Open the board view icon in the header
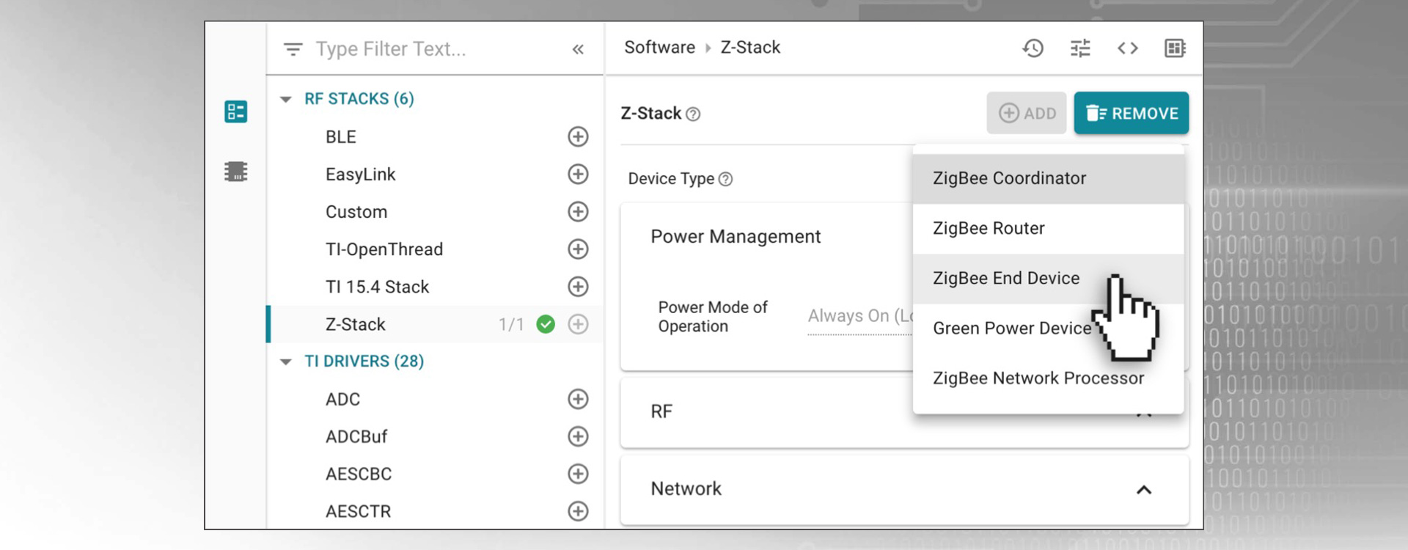Screen dimensions: 1408x550 (1174, 48)
